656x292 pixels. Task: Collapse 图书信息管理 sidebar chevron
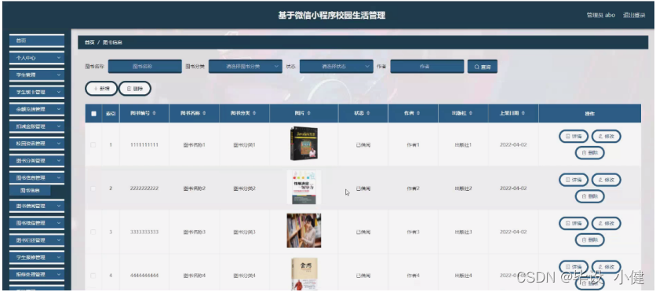point(59,178)
